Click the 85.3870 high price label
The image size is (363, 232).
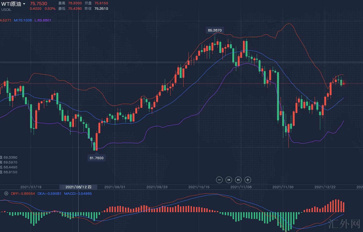pos(215,30)
